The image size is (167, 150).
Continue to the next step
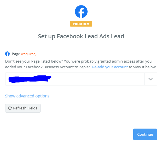(145, 134)
